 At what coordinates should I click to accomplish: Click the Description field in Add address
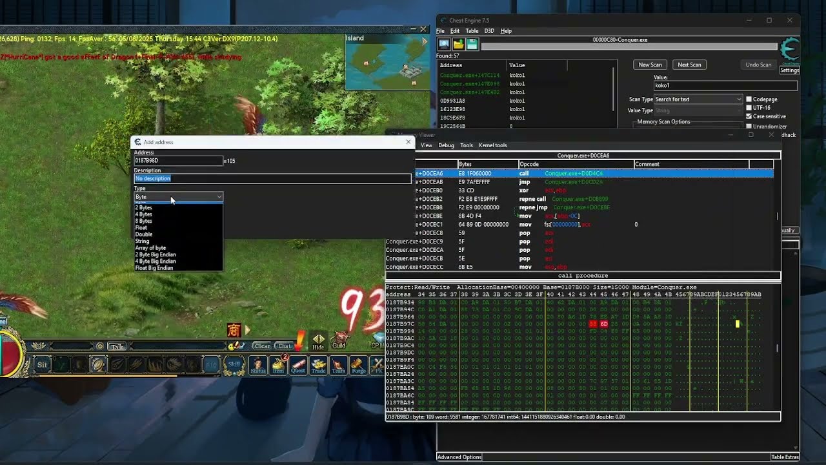[272, 178]
